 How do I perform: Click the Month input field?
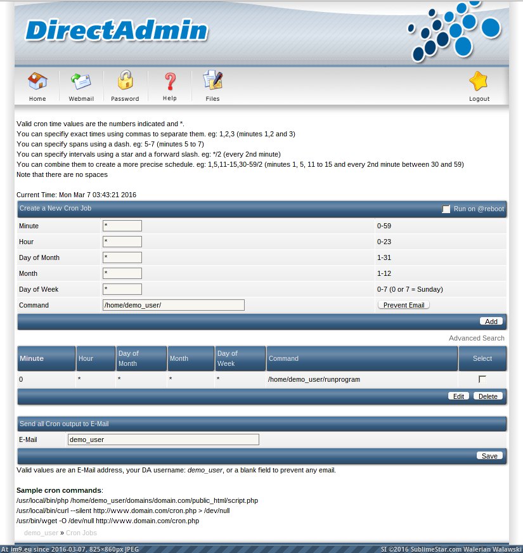click(122, 273)
